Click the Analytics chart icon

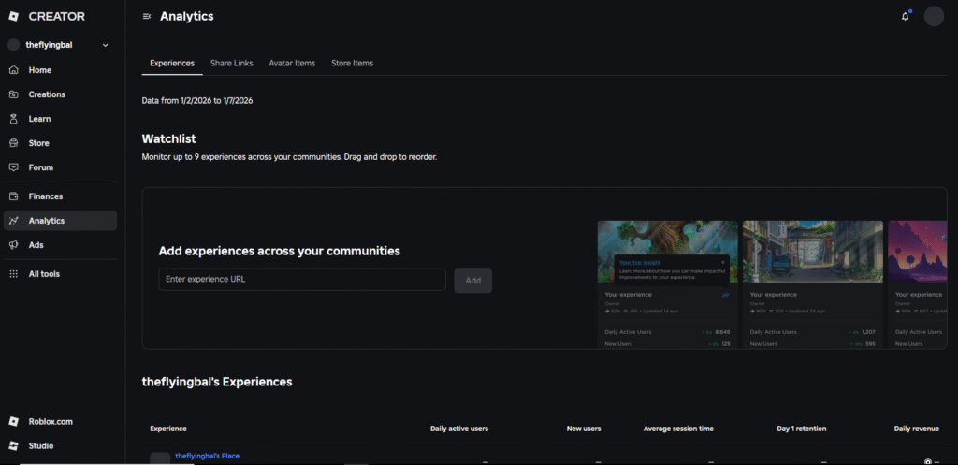click(x=13, y=221)
